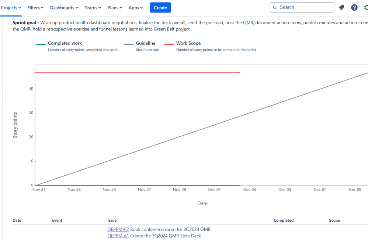The image size is (368, 240).
Task: Click 'Number of story points completed this sprint'
Action: [83, 50]
